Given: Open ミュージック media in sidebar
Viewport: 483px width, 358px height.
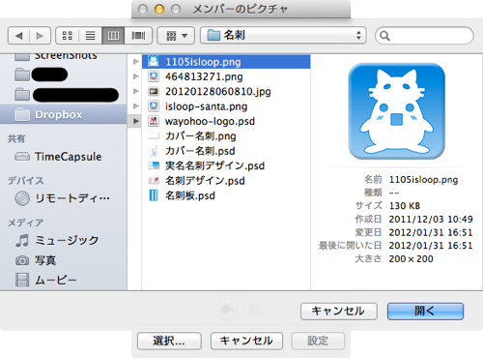Looking at the screenshot, I should tap(64, 240).
